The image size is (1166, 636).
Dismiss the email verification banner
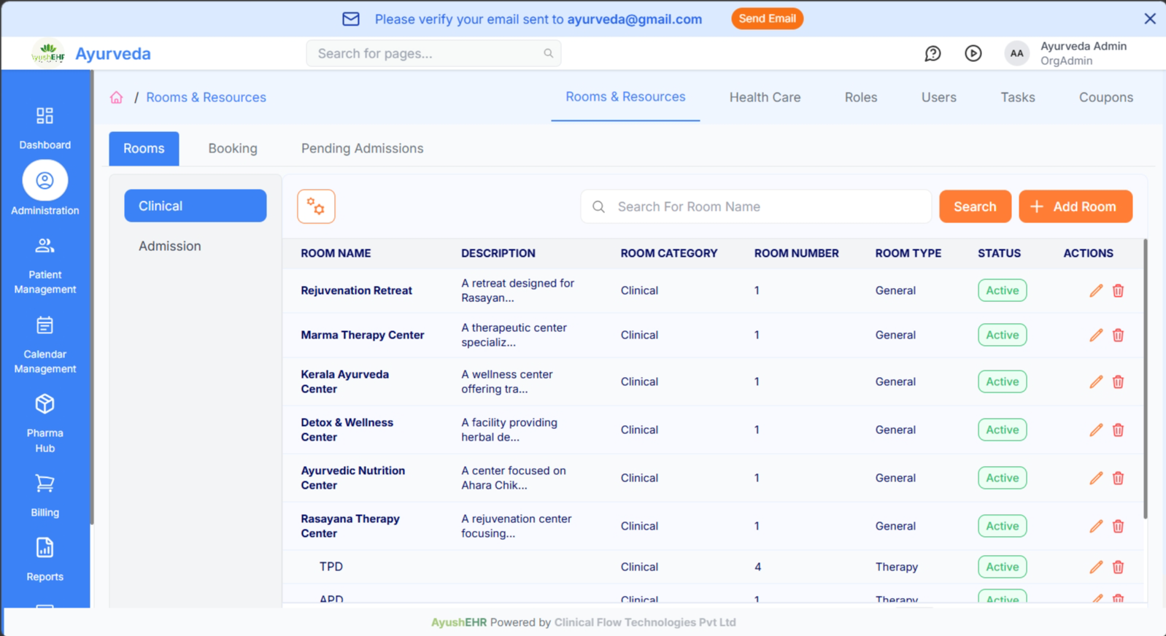pyautogui.click(x=1150, y=19)
